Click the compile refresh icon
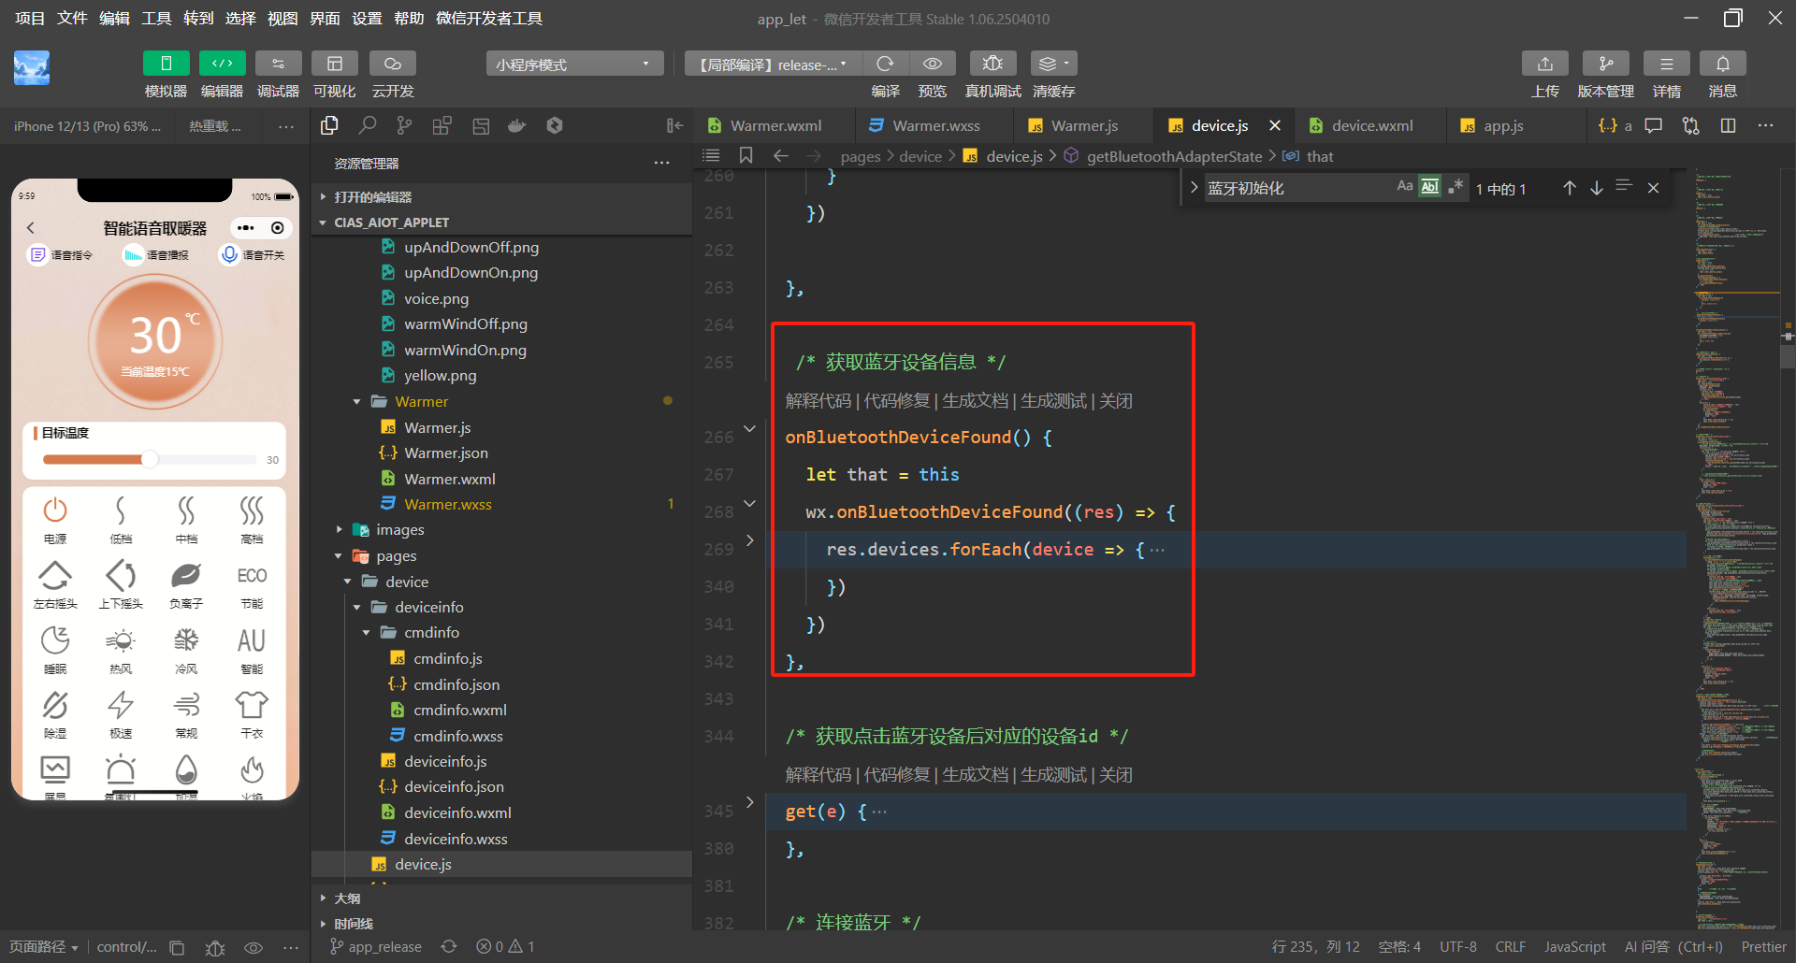Screen dimensions: 1796x963 coord(884,64)
